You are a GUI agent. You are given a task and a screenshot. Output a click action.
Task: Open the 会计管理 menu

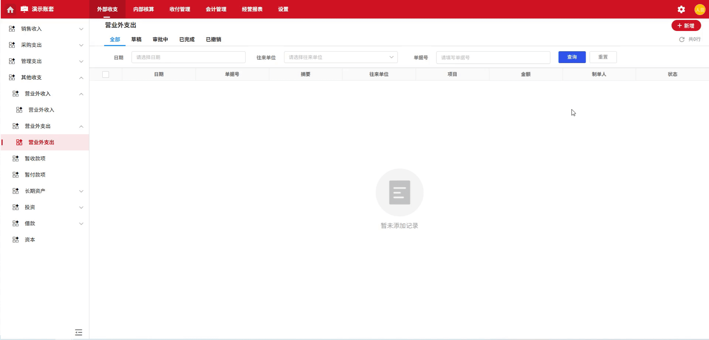(x=216, y=9)
